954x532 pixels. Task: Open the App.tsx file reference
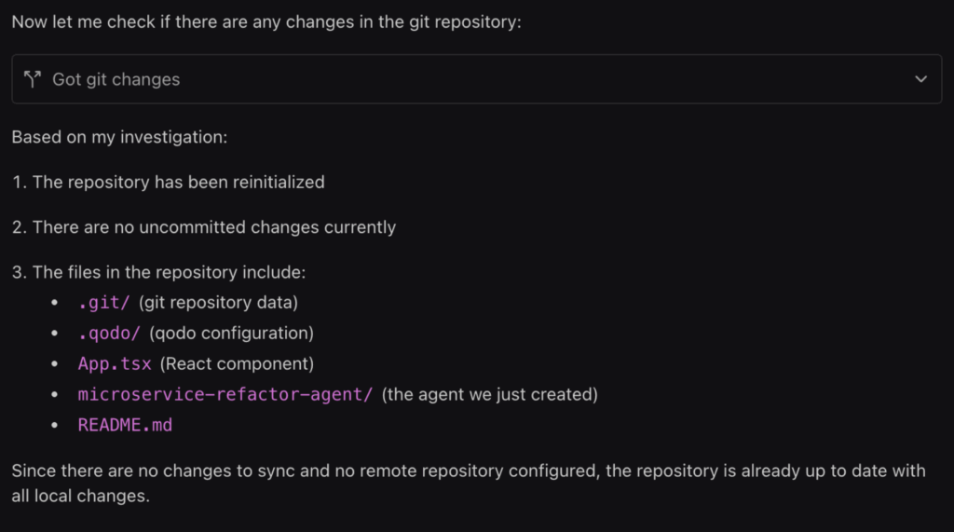tap(115, 364)
